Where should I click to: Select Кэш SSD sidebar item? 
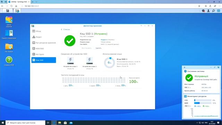click(44, 60)
